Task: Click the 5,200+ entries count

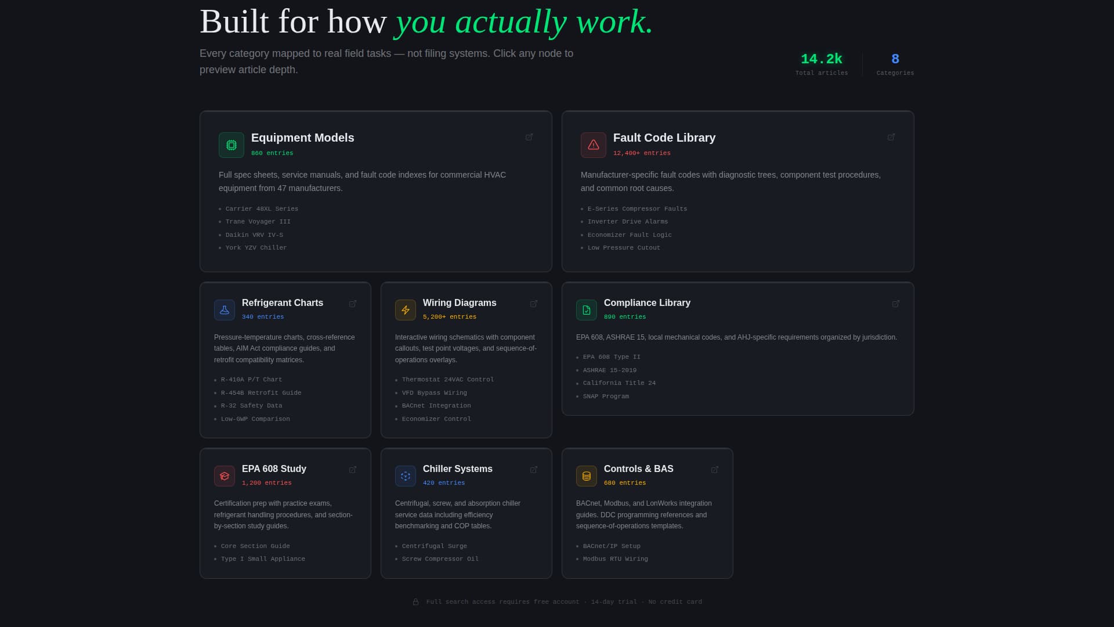Action: (450, 317)
